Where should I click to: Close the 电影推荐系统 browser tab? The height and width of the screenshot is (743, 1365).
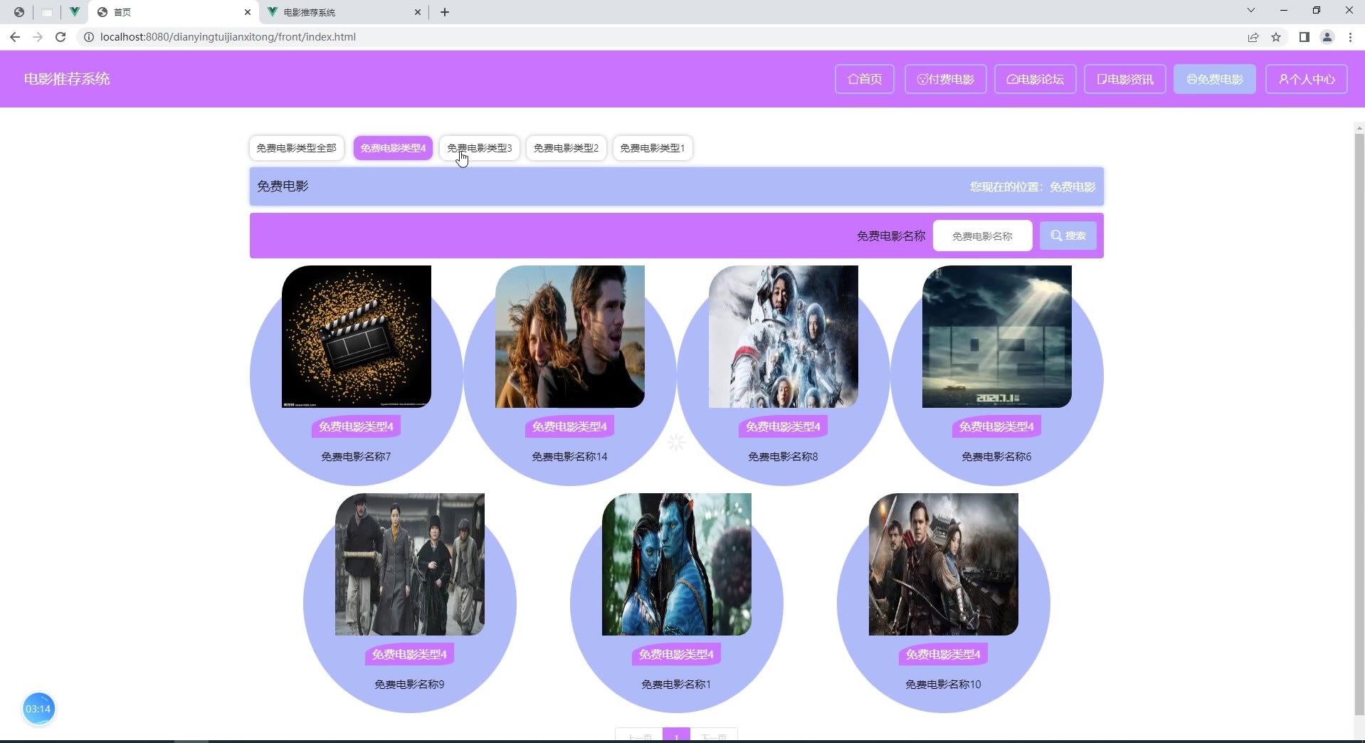click(418, 12)
